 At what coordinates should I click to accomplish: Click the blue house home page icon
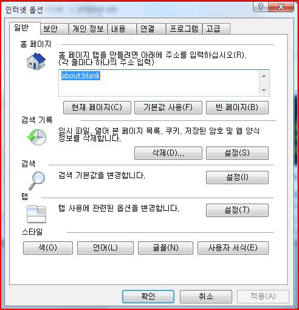pyautogui.click(x=36, y=61)
